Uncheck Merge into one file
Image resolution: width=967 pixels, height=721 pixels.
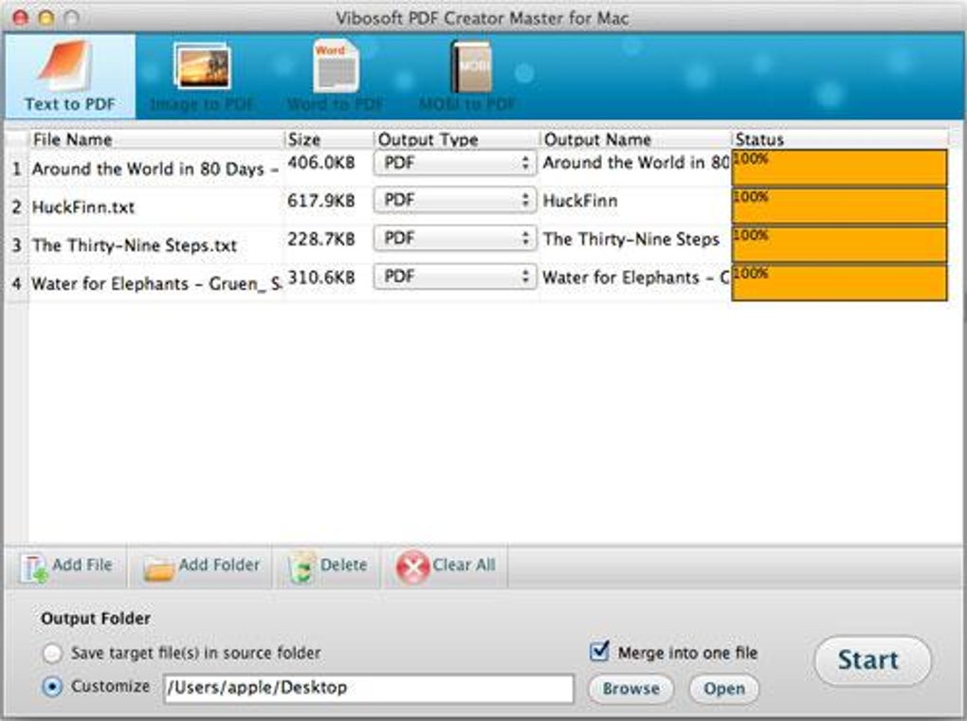tap(599, 652)
